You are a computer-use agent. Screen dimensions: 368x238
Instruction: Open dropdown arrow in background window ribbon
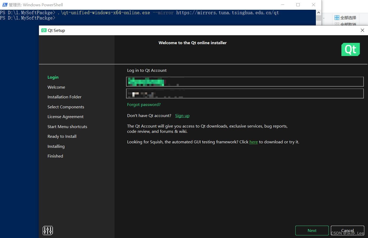pyautogui.click(x=324, y=18)
